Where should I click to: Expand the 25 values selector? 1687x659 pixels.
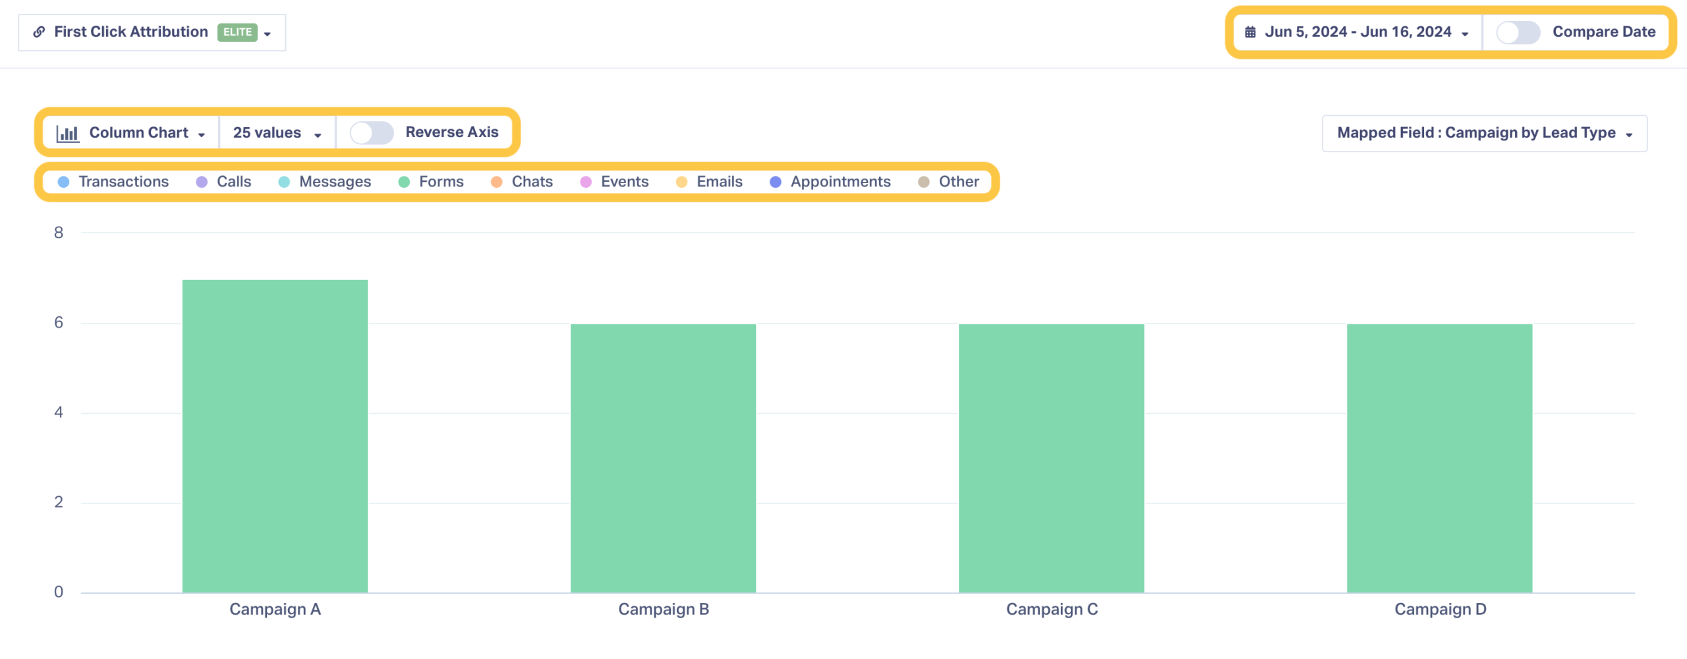(x=277, y=132)
